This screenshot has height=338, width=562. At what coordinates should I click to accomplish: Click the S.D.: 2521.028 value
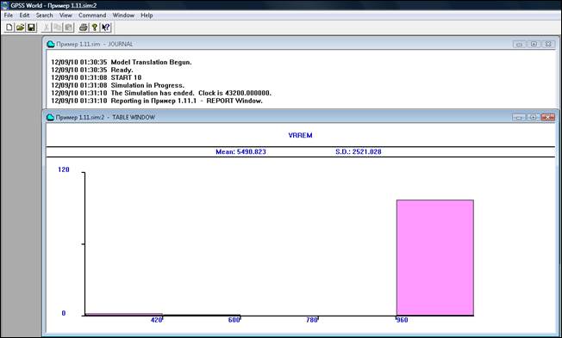[359, 151]
